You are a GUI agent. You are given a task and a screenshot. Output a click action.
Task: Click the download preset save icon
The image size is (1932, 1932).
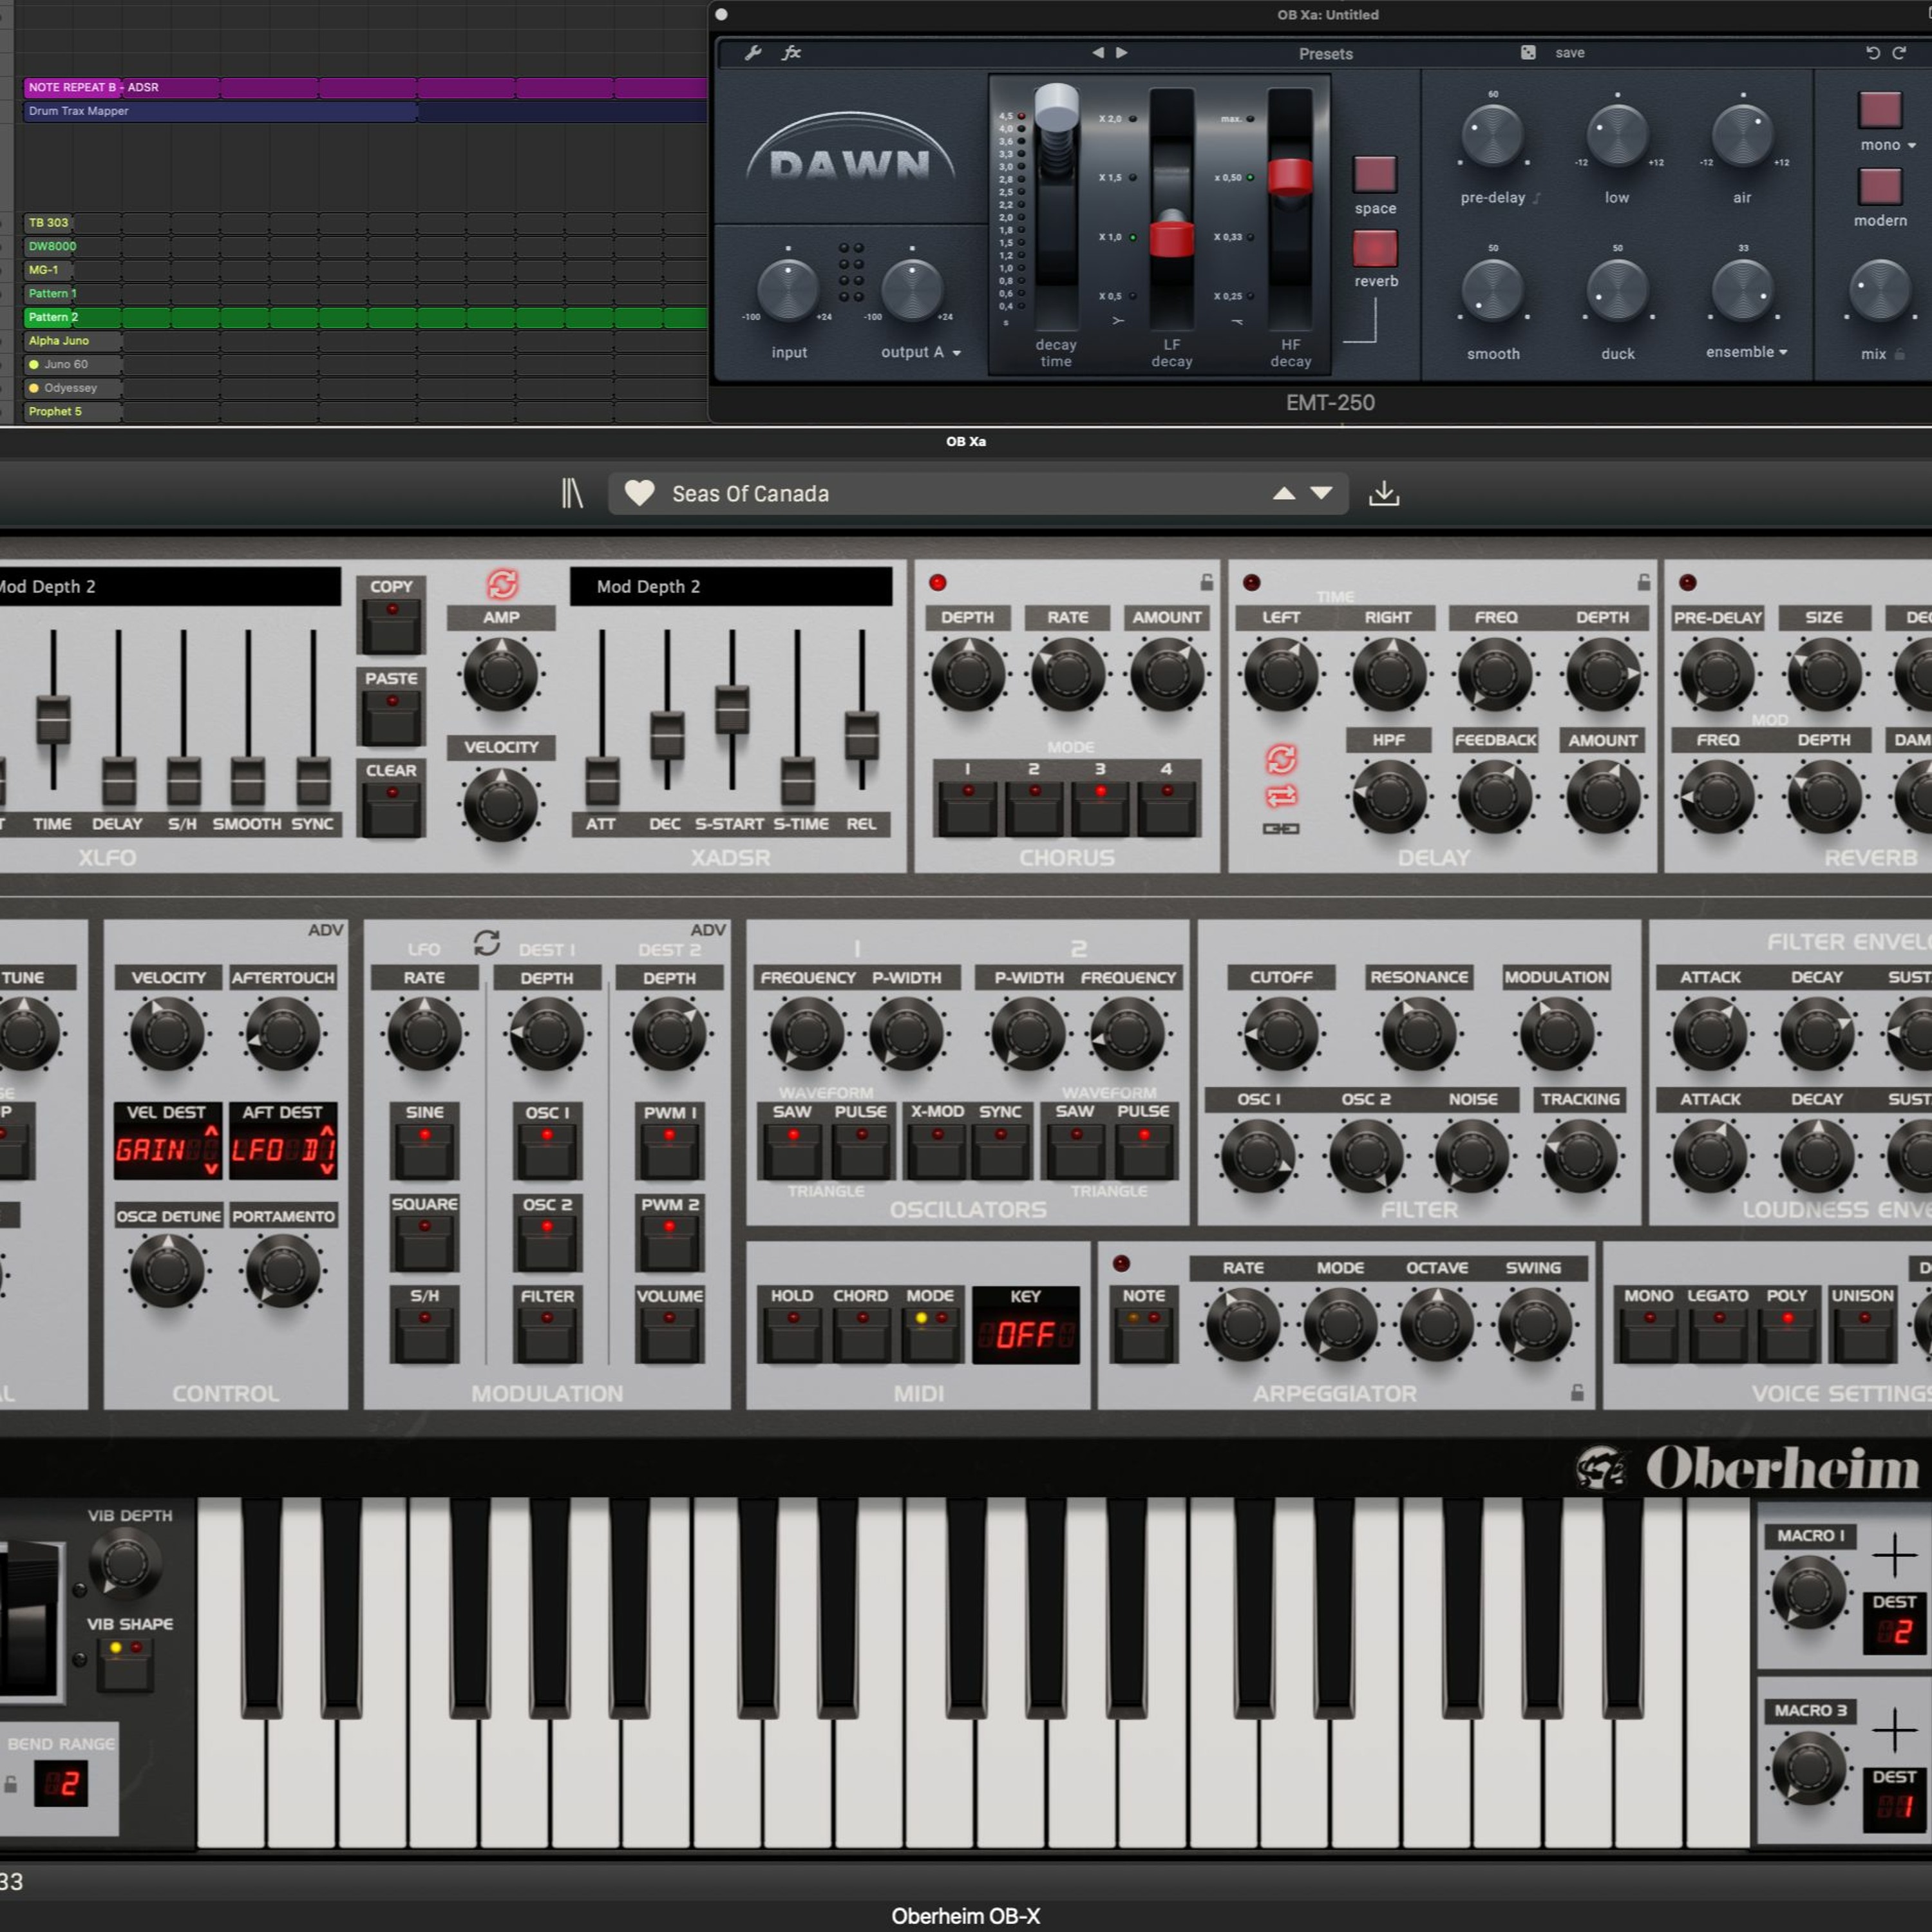pos(1384,493)
